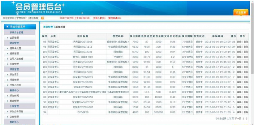Click the 投资进度 column header
Screen dimensions: 254x125
pyautogui.click(x=147, y=36)
